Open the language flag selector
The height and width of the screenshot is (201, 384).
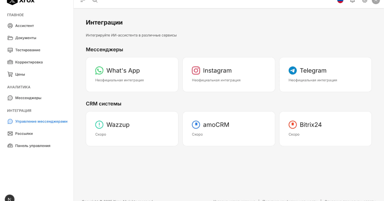(340, 1)
